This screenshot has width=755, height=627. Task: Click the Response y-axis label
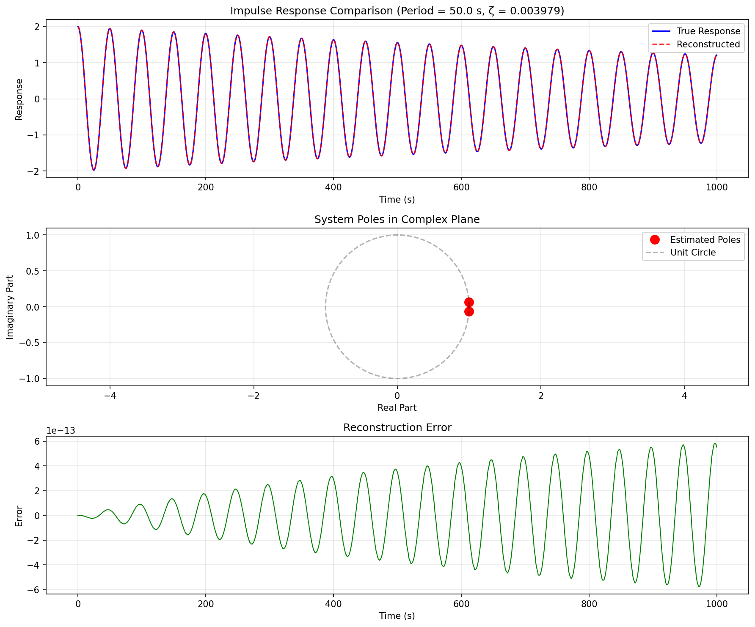(19, 99)
